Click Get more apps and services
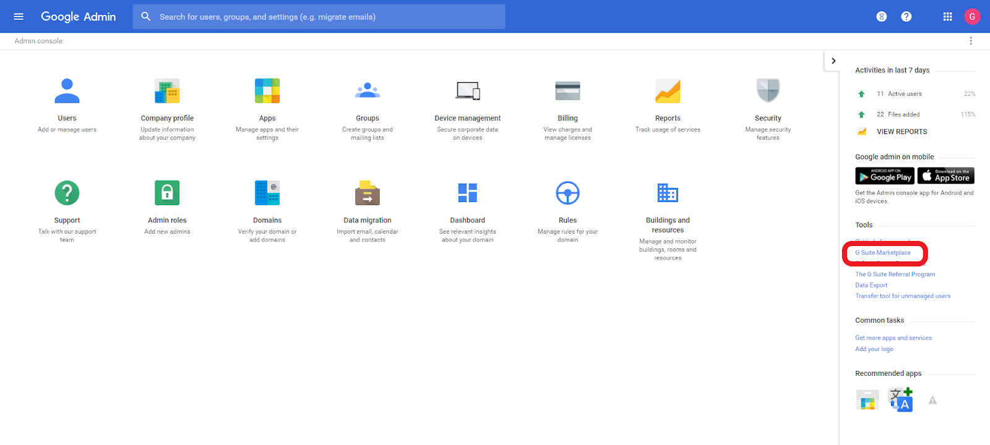Image resolution: width=990 pixels, height=445 pixels. point(893,338)
